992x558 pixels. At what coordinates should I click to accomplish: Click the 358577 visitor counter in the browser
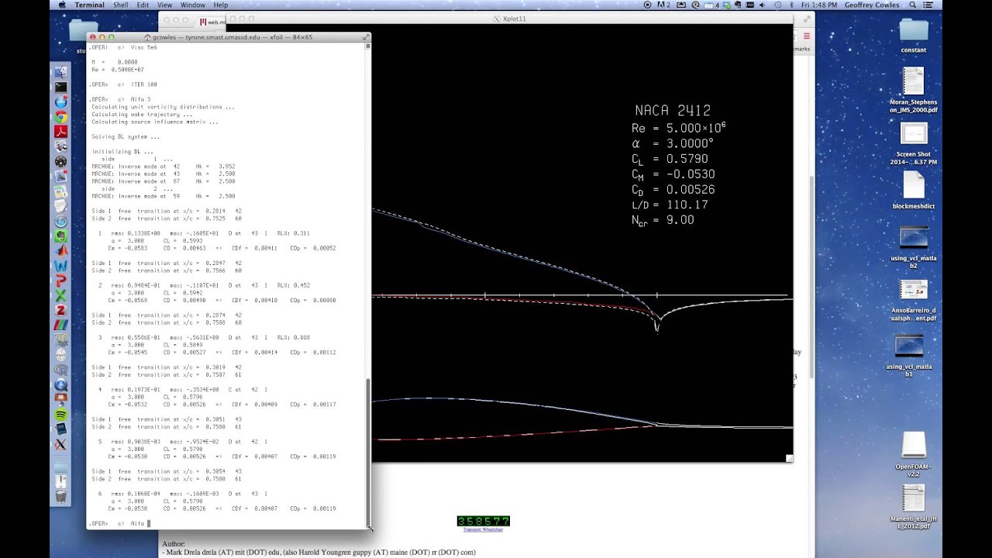point(483,521)
